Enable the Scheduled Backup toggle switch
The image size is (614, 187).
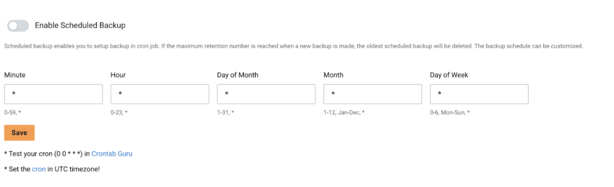tap(18, 26)
